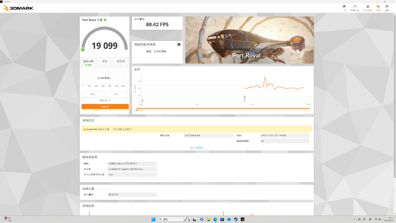Click the 3DMark icon on the taskbar
The image size is (396, 223).
click(x=243, y=219)
